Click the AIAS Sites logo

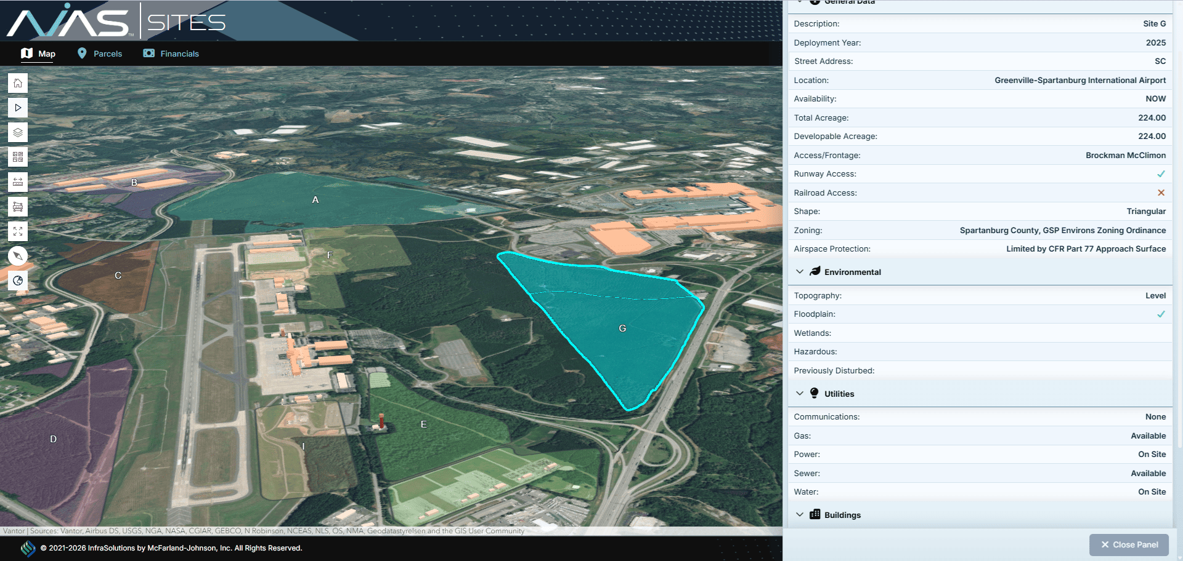(x=116, y=22)
